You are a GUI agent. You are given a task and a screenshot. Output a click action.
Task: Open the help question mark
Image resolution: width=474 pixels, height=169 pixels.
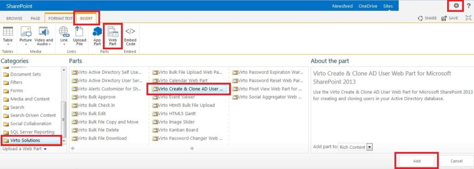[468, 6]
